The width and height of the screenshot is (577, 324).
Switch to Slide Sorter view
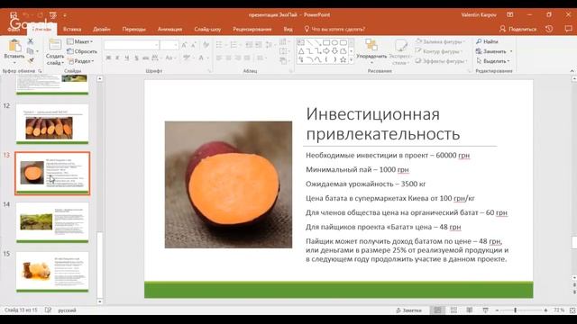click(x=453, y=310)
